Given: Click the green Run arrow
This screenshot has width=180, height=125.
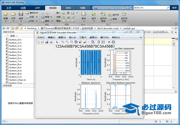Looking at the screenshot, I should (x=94, y=14).
